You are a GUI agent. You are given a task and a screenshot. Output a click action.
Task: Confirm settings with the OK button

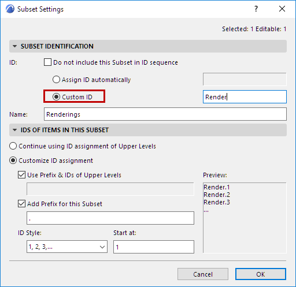click(x=261, y=274)
